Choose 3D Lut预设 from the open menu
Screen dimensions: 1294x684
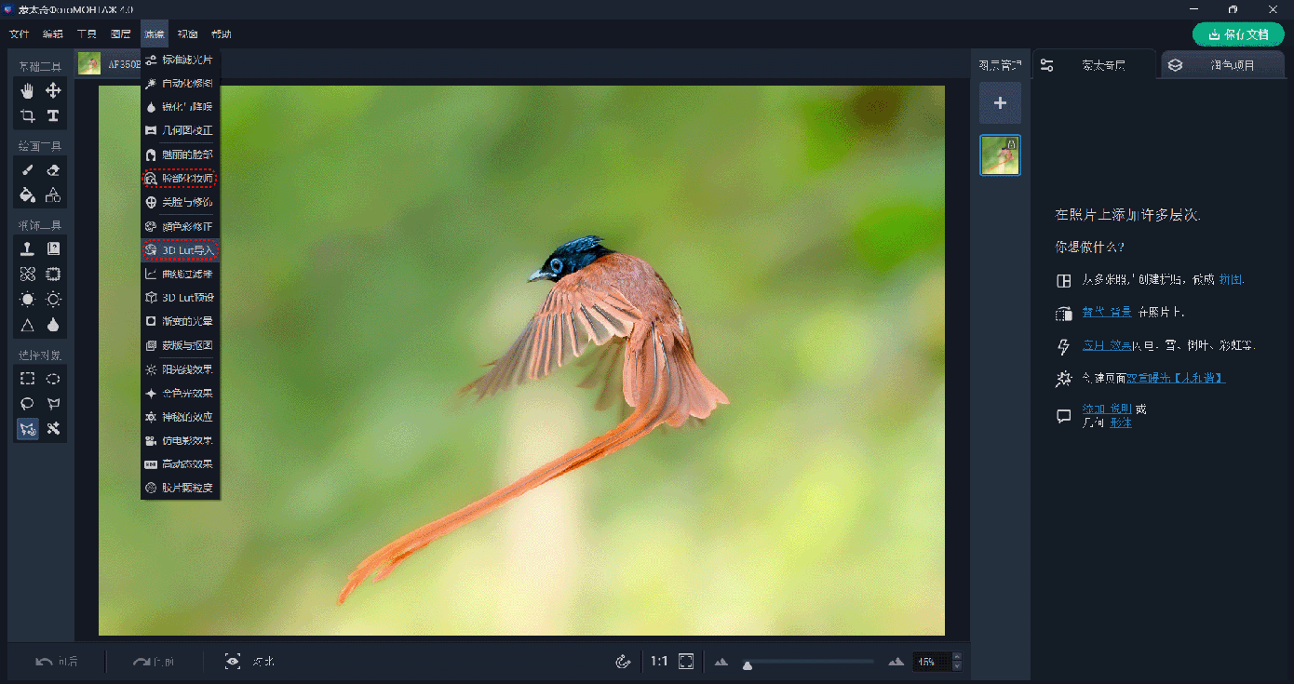181,298
